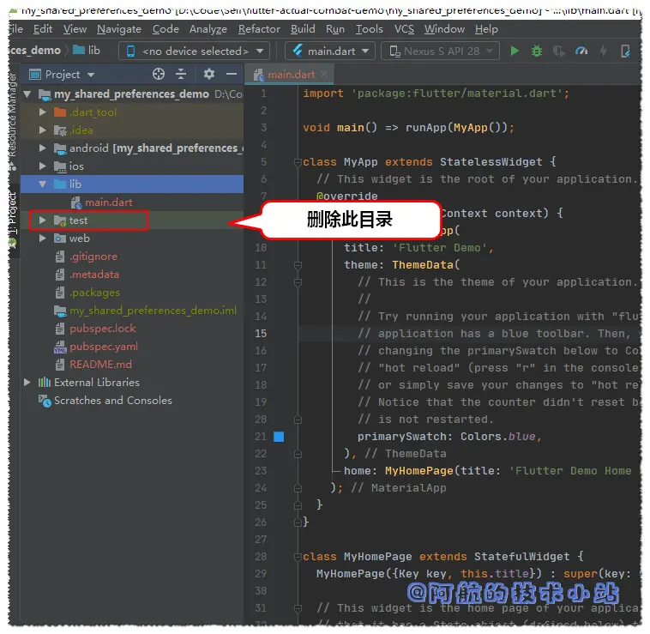Image resolution: width=650 pixels, height=634 pixels.
Task: Click the lib breadcrumb in navigation bar
Action: tap(87, 51)
